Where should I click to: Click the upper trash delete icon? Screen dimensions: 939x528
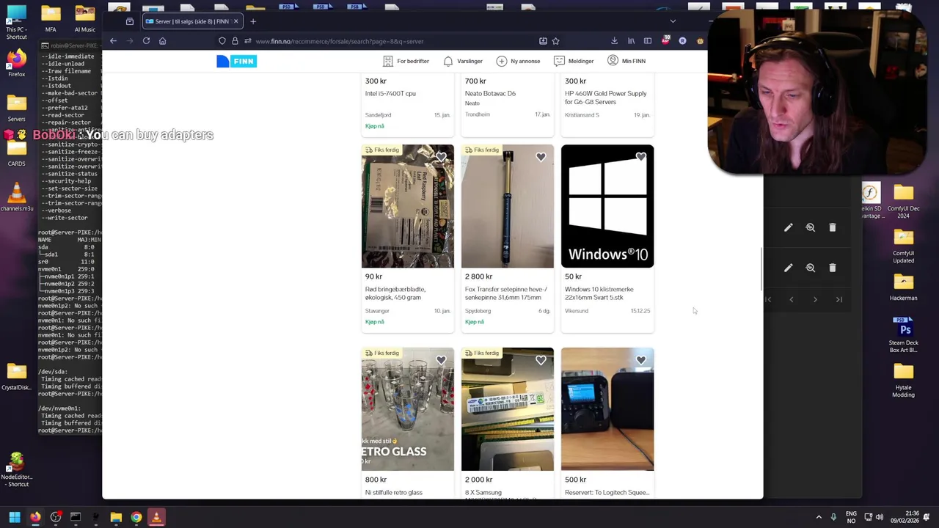832,227
